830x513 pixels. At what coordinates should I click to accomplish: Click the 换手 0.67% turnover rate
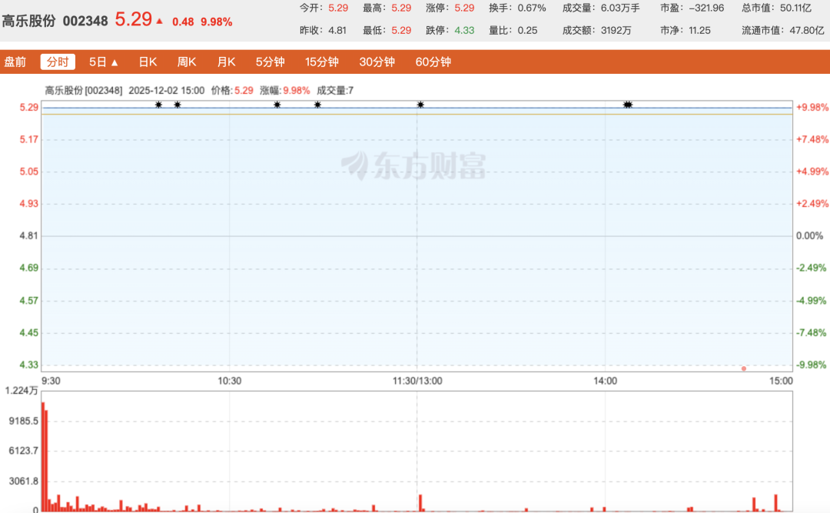532,8
